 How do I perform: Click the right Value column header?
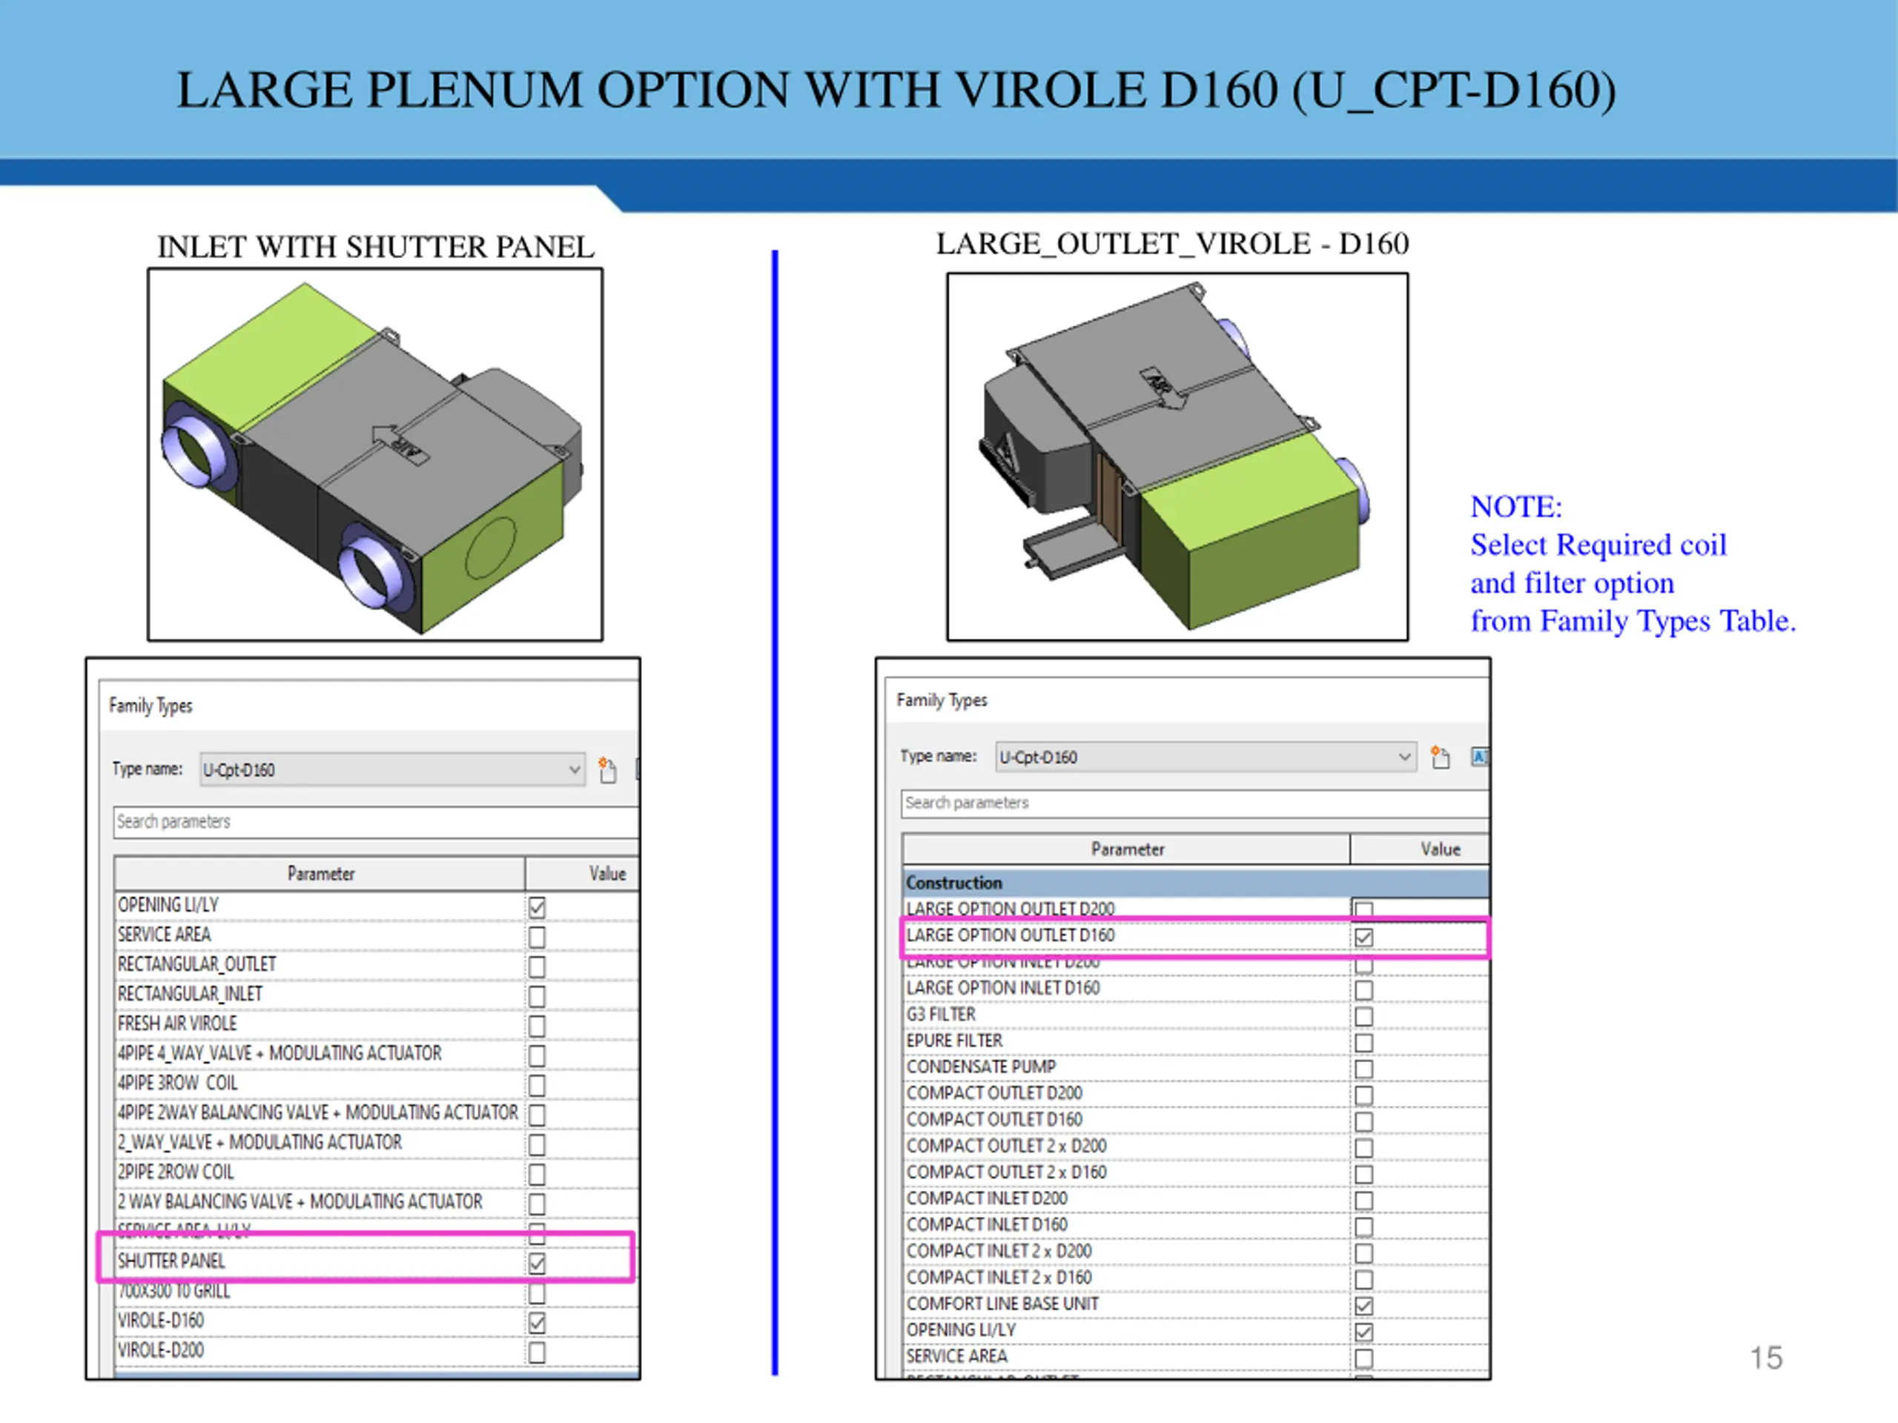tap(1439, 849)
